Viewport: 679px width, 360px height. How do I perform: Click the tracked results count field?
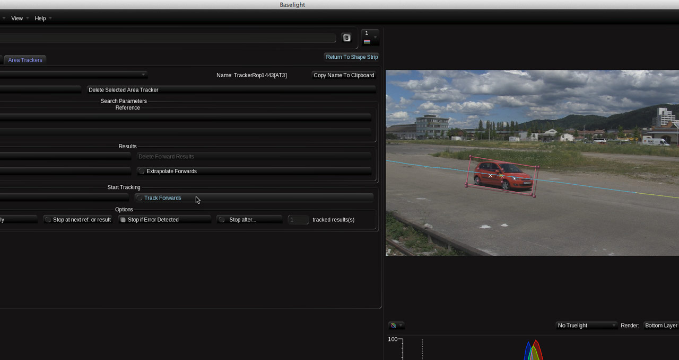[298, 220]
